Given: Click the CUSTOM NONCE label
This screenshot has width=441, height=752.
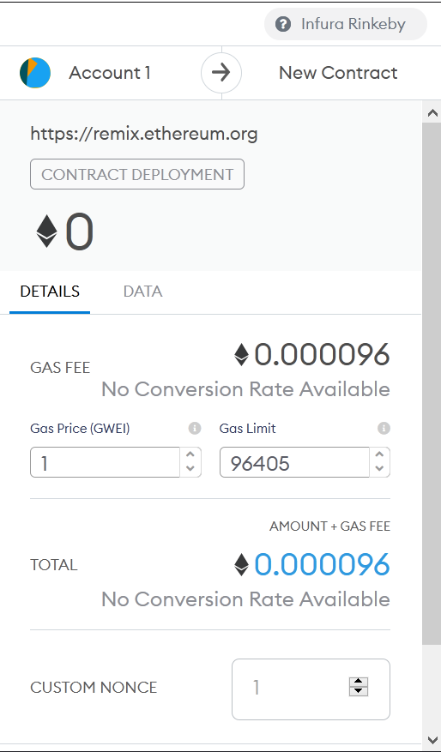Looking at the screenshot, I should [94, 688].
